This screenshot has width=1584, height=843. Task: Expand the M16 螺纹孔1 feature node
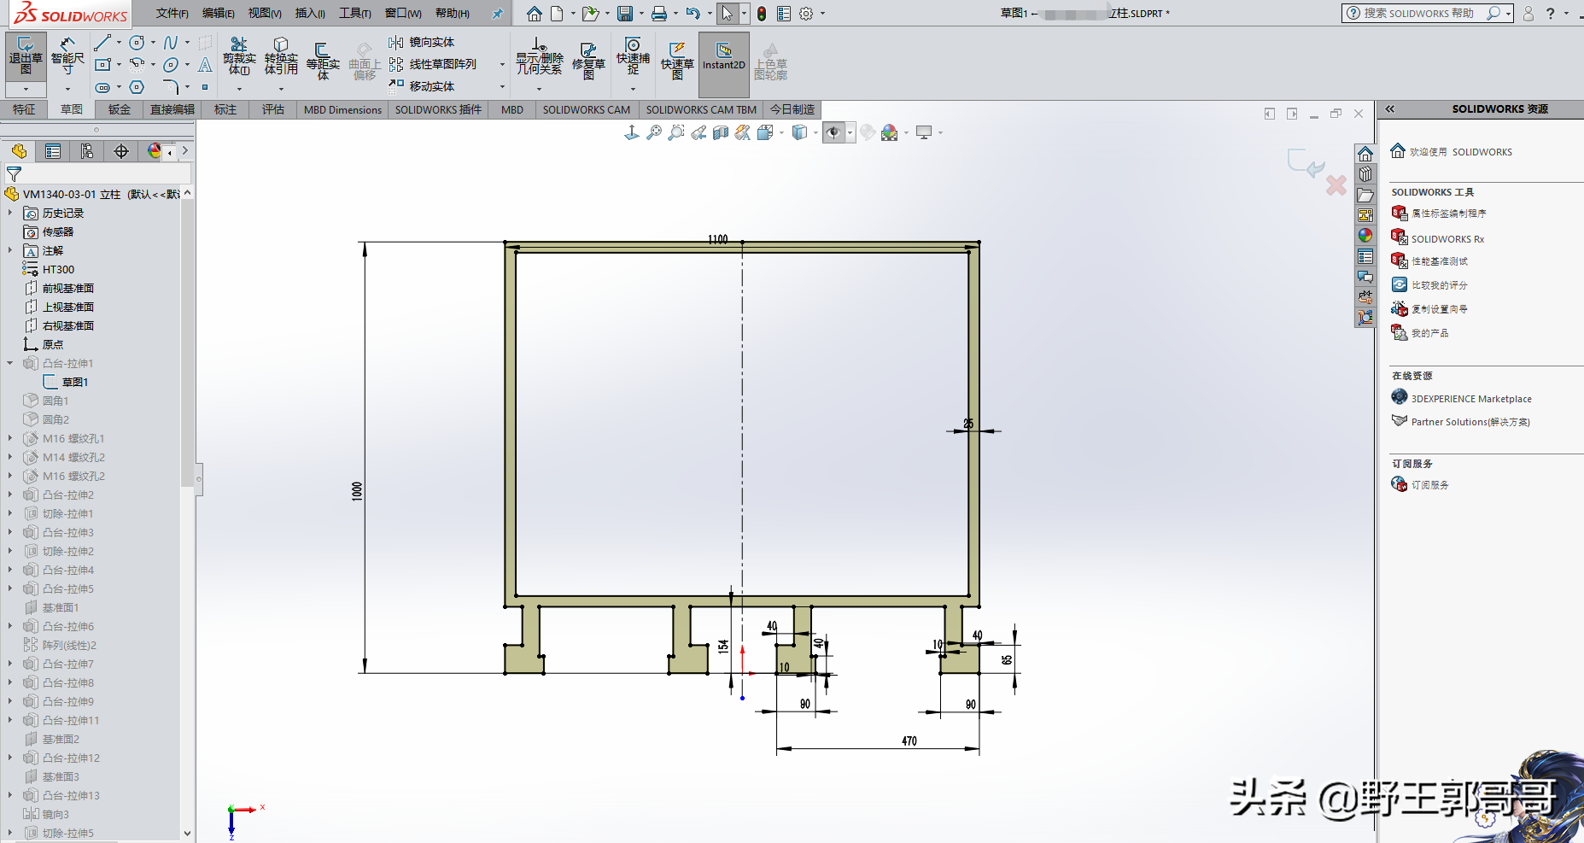coord(10,438)
